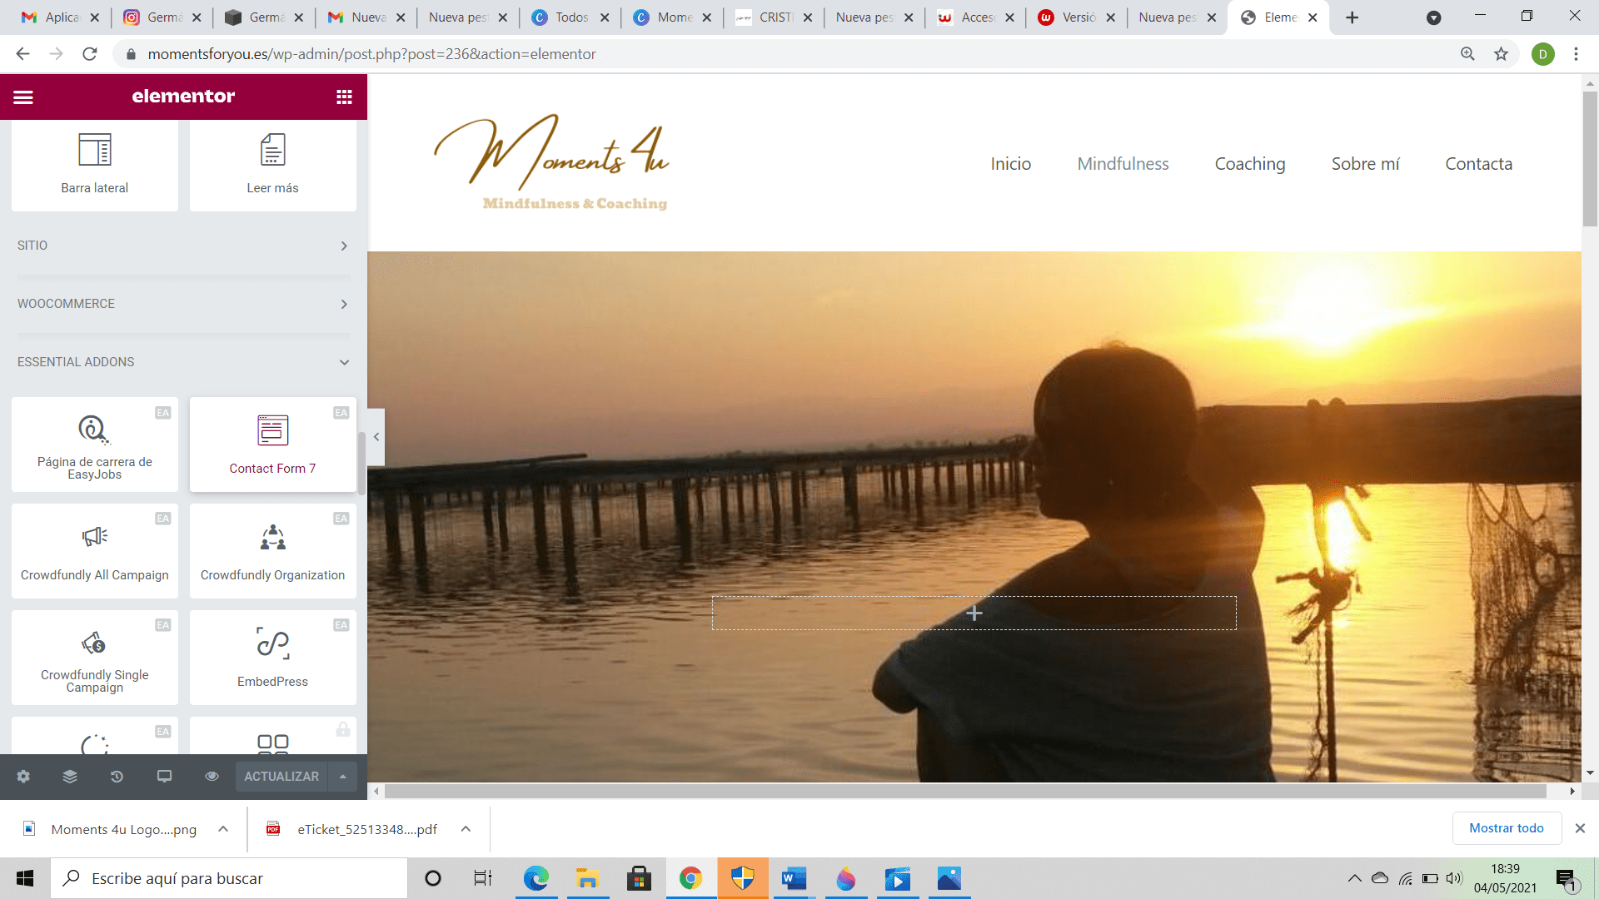Switch responsive mode with monitor icon
Screen dimensions: 1599x899
point(164,777)
